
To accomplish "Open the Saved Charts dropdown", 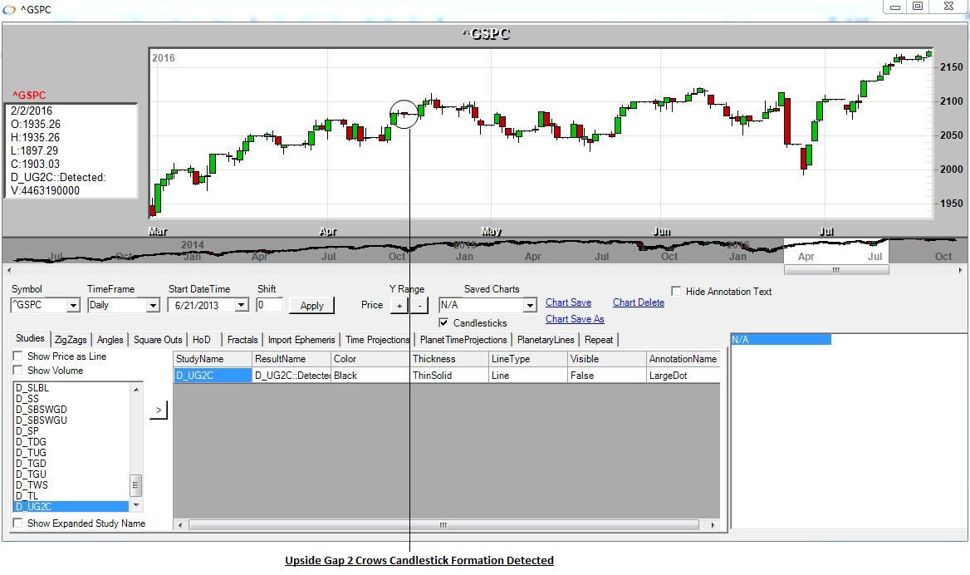I will point(530,306).
